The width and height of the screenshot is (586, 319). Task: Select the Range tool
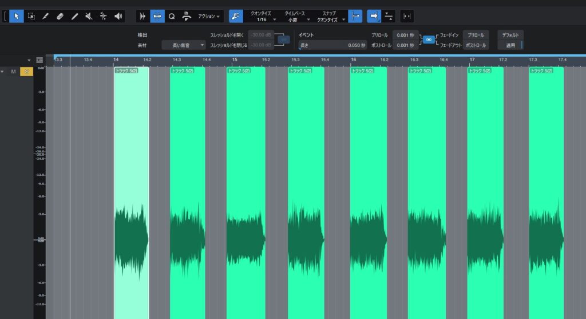31,16
